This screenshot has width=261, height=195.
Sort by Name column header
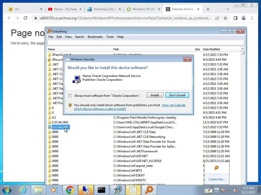[x=80, y=49]
